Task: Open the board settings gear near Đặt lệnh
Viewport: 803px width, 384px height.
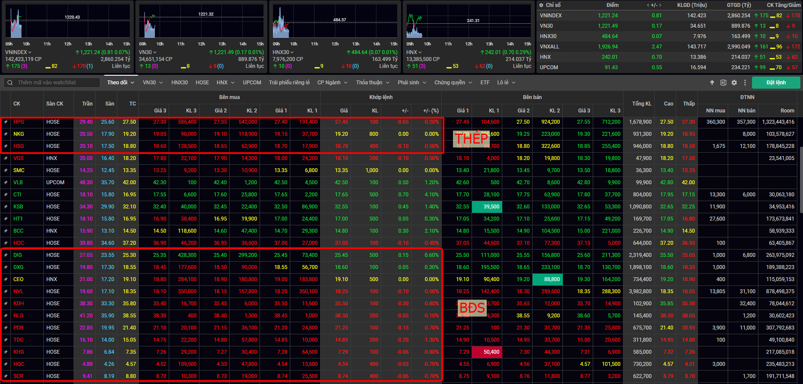Action: coord(734,83)
